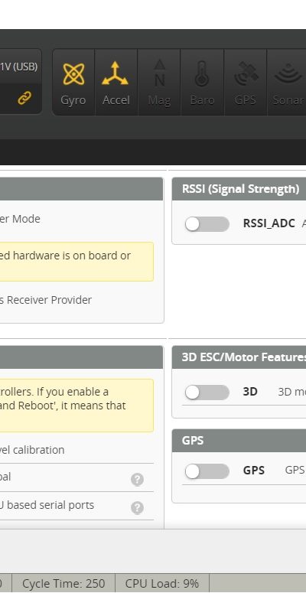Click the RSSI_ADC label text
The image size is (306, 593).
point(269,223)
